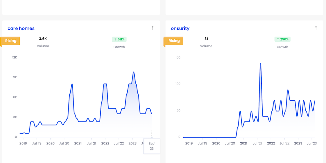Click the 2023 peak on care homes chart
The height and width of the screenshot is (163, 326).
(134, 72)
